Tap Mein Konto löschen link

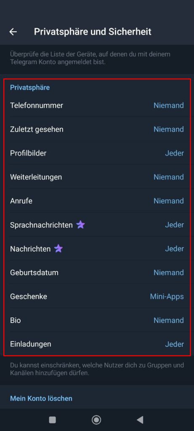coord(41,398)
